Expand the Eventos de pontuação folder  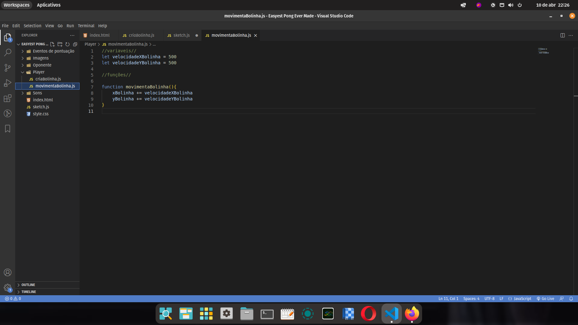tap(48, 51)
